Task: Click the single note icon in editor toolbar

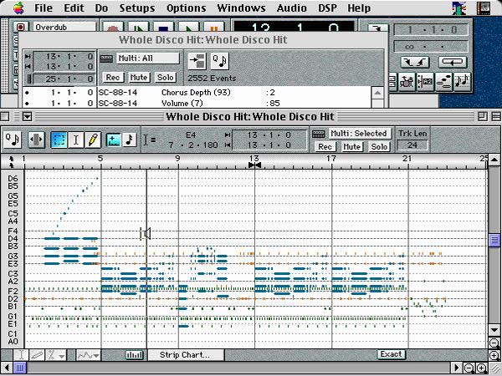Action: click(x=130, y=140)
